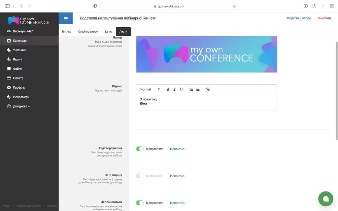338x211 pixels.
Task: Switch to the Запис tab
Action: click(x=108, y=32)
